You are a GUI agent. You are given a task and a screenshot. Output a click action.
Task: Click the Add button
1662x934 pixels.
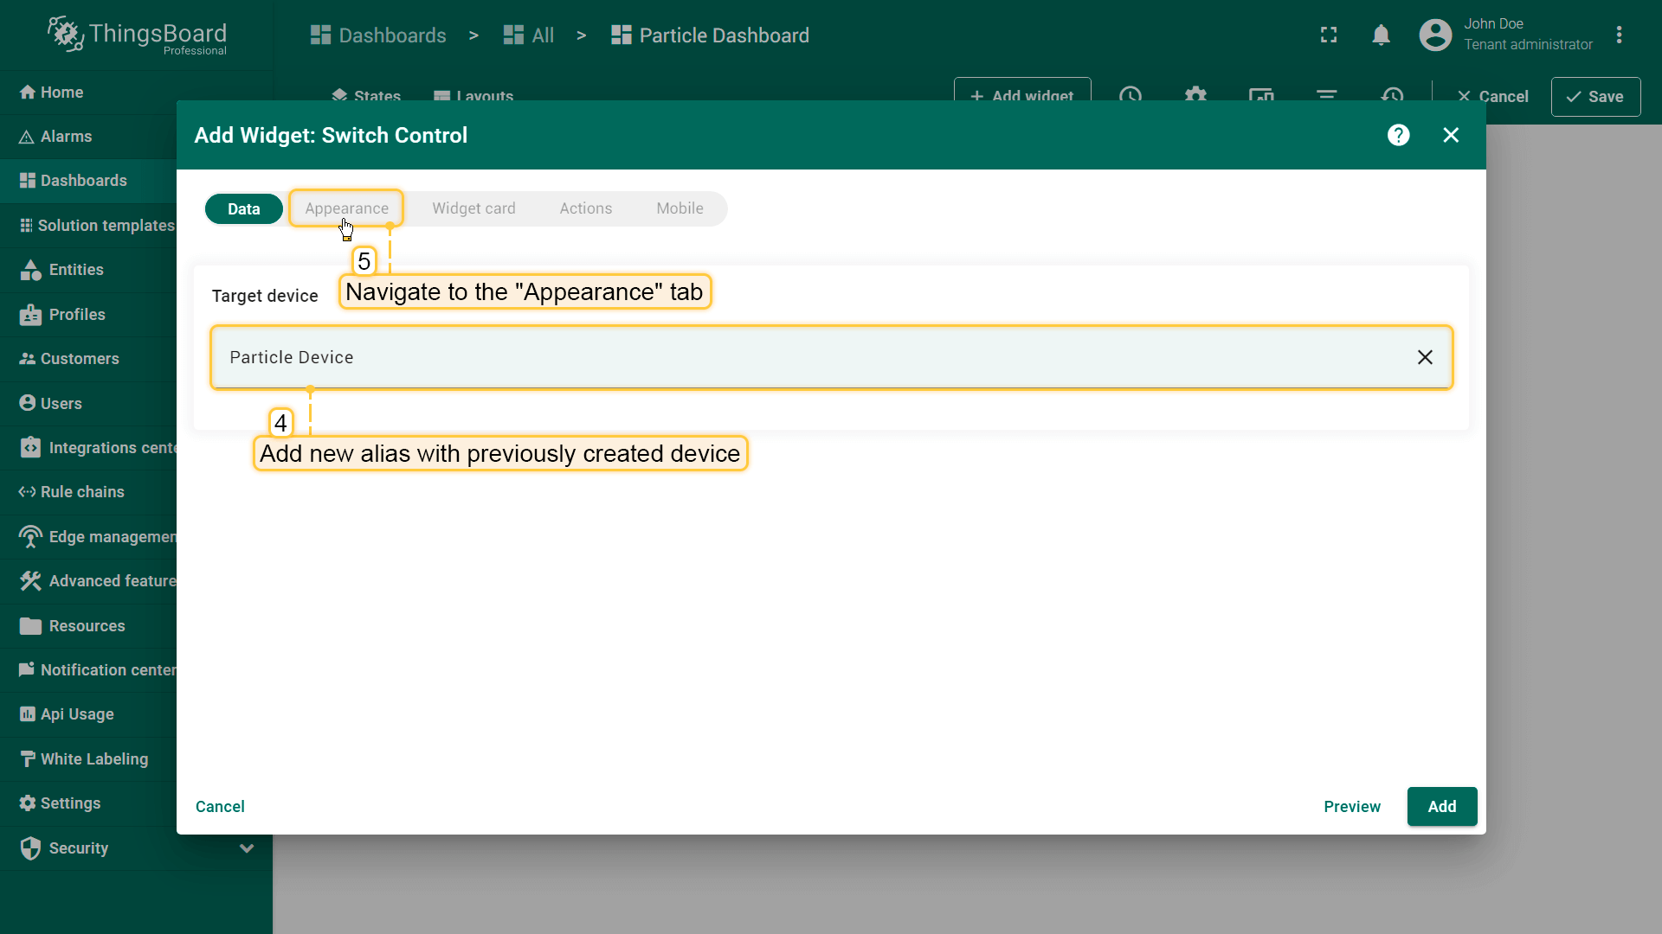[x=1441, y=806]
